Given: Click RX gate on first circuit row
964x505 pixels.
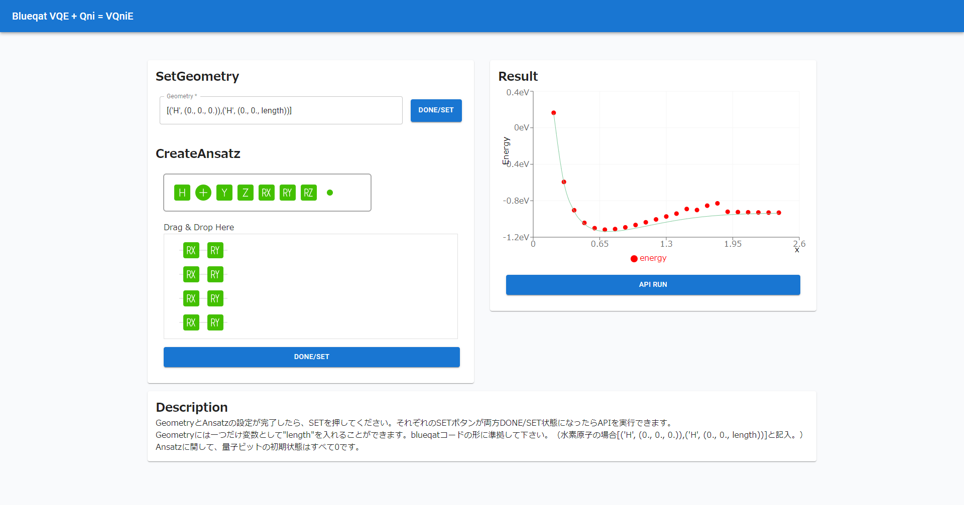Looking at the screenshot, I should tap(191, 250).
